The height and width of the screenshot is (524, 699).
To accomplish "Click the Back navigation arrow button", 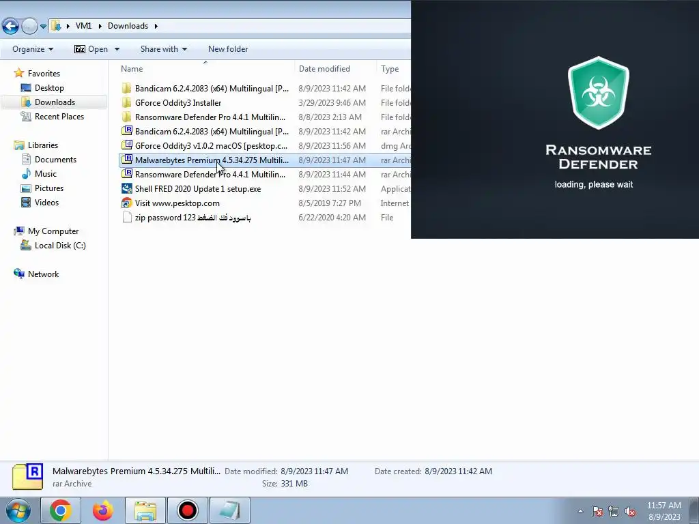I will click(x=11, y=27).
